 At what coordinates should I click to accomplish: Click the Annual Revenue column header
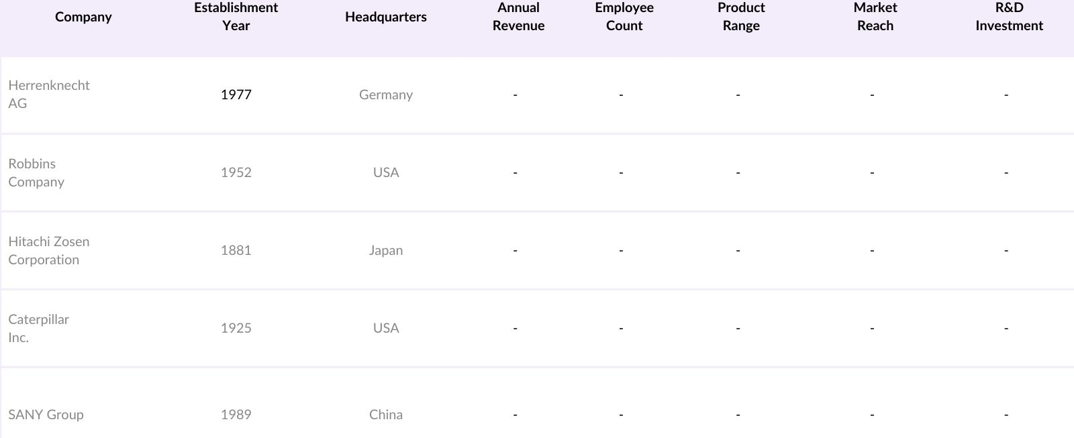pos(518,17)
